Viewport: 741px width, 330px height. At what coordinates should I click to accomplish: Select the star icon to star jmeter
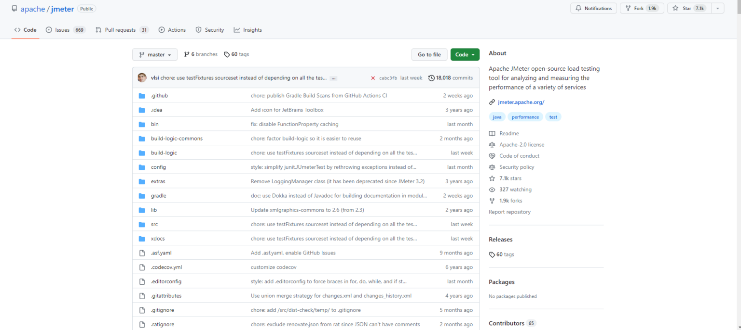point(675,8)
